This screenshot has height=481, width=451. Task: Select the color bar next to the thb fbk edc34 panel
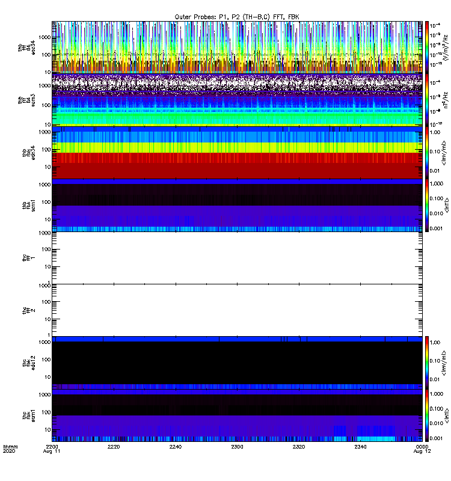426,153
